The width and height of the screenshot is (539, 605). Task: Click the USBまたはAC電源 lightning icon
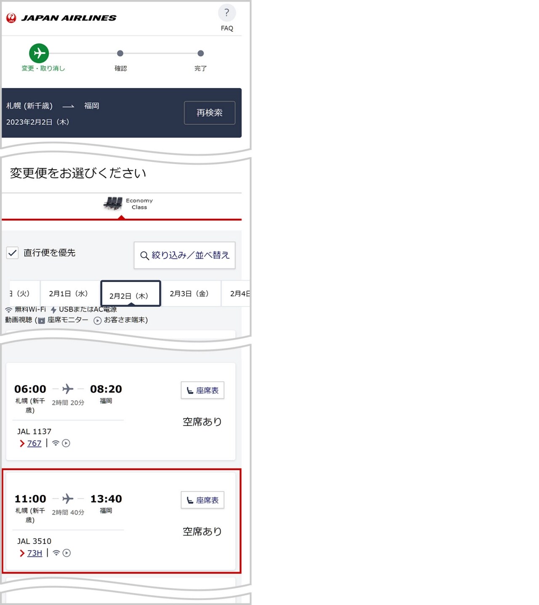point(53,310)
